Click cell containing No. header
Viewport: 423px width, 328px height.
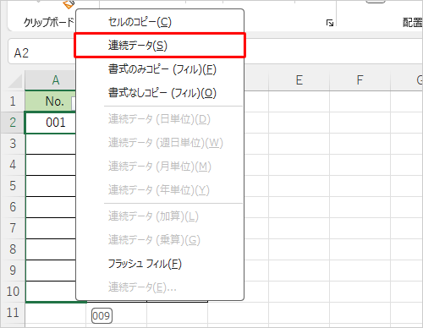(51, 101)
